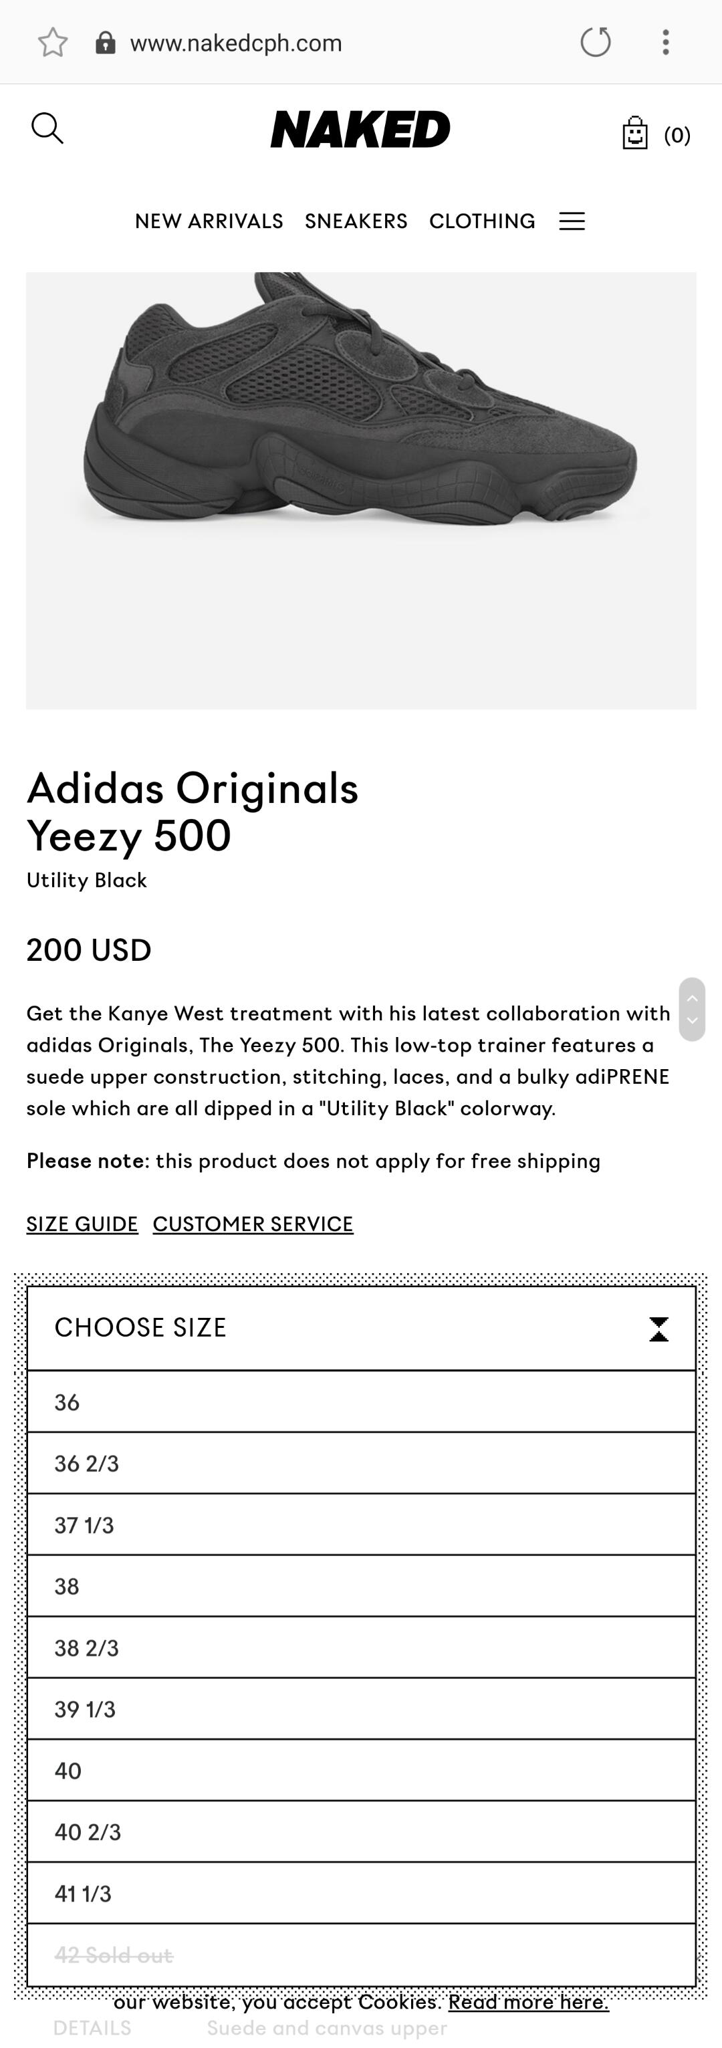Open SNEAKERS menu item
Screen dimensions: 722x2048
pyautogui.click(x=356, y=221)
